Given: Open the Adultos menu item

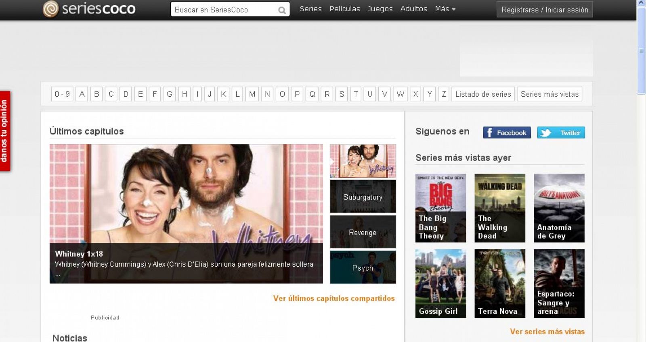Looking at the screenshot, I should point(413,9).
